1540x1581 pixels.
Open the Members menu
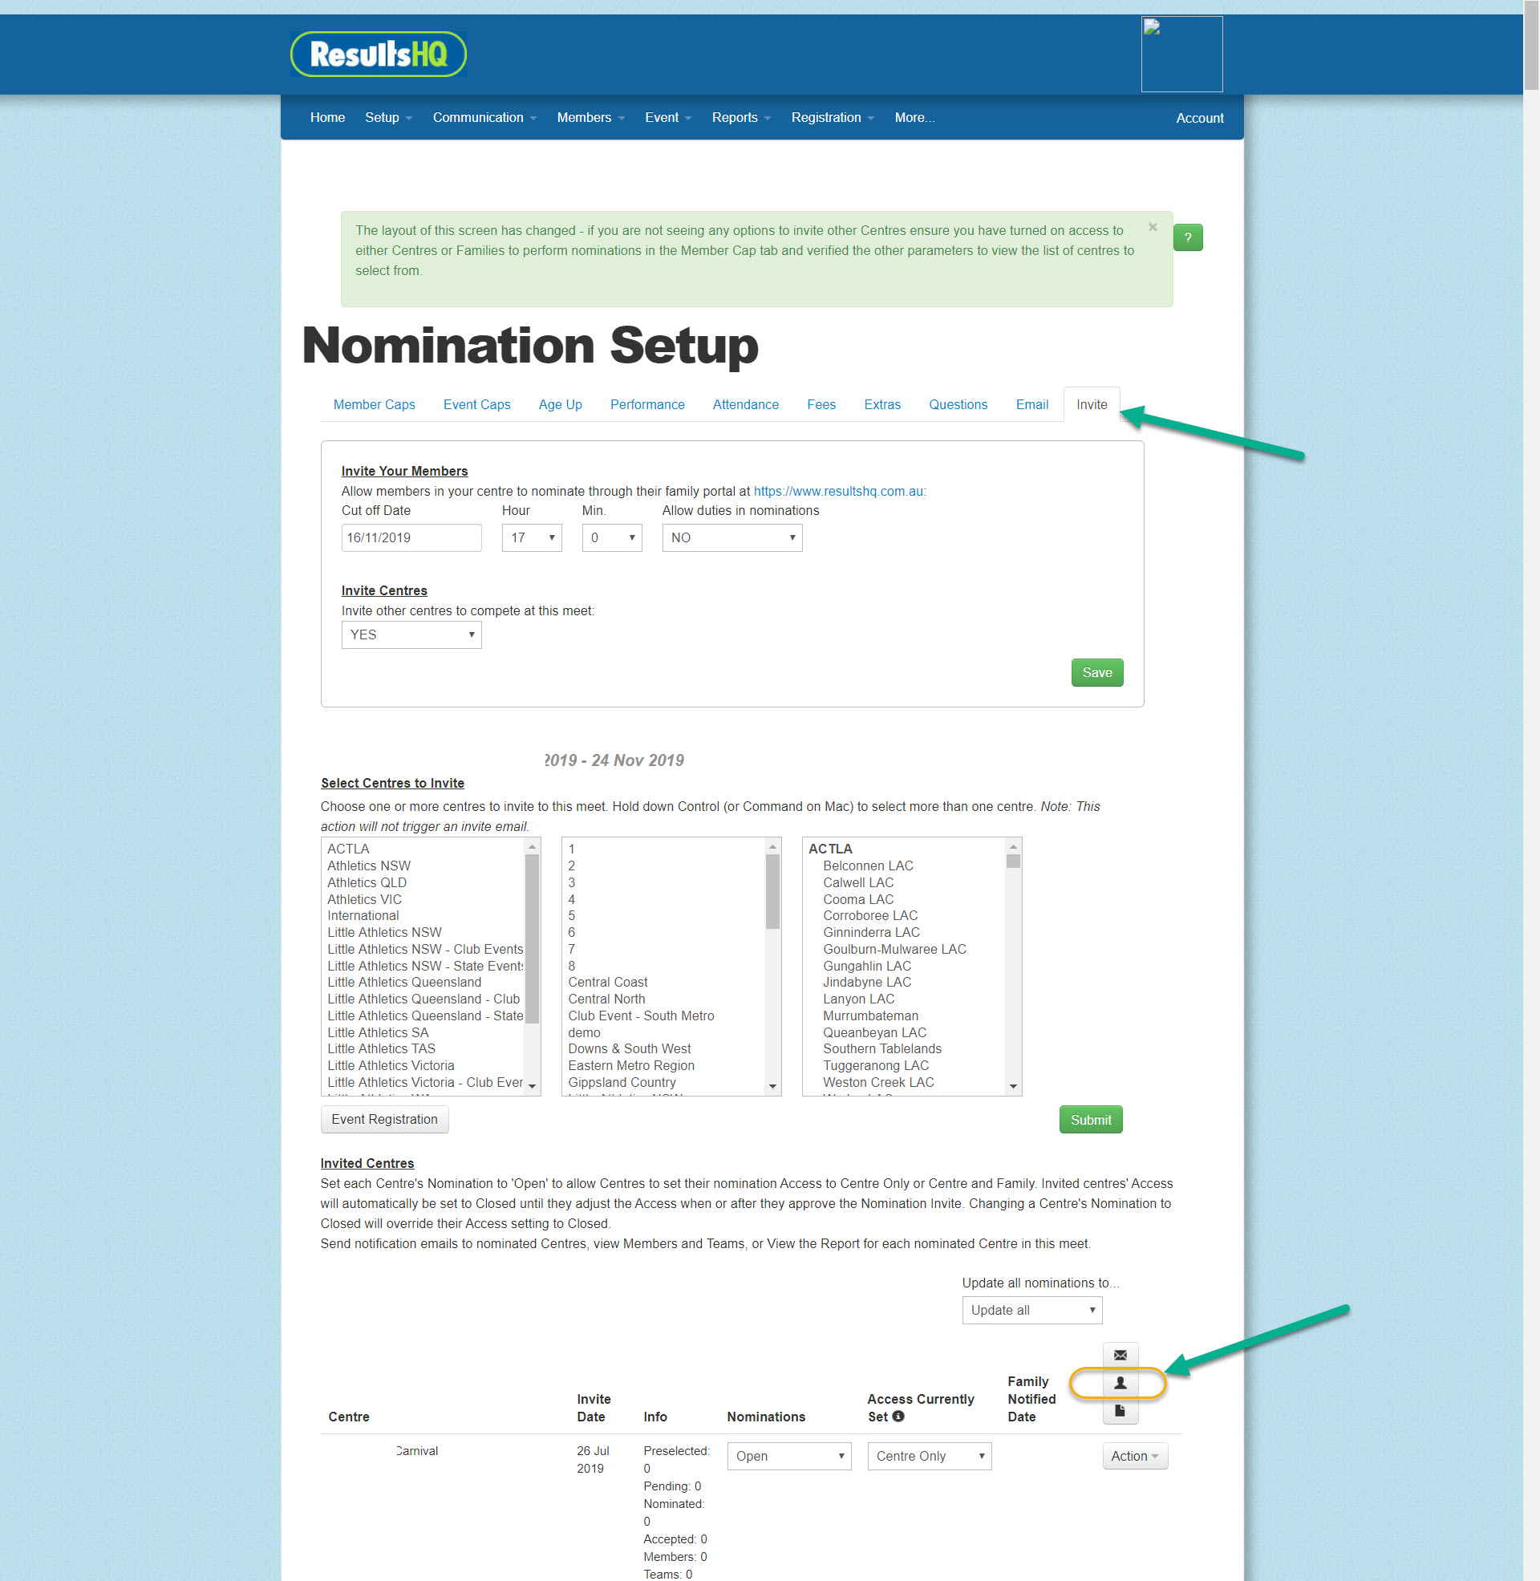(x=590, y=117)
